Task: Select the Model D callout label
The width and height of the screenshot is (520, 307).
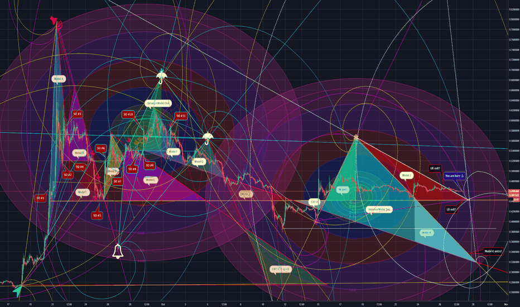Action: click(x=112, y=171)
